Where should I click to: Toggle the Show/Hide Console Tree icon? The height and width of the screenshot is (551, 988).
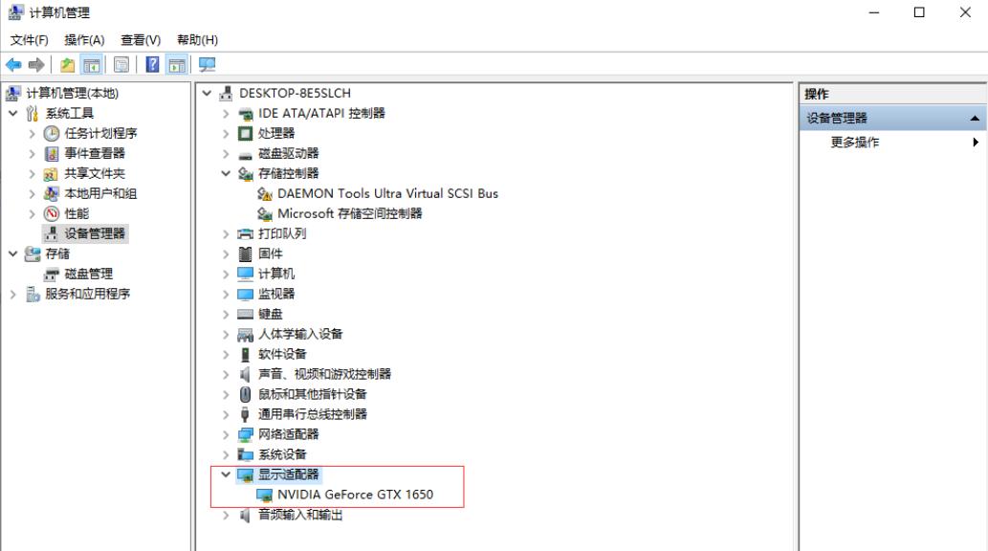pos(92,64)
